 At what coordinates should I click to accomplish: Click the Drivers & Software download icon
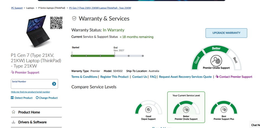[x=14, y=122]
